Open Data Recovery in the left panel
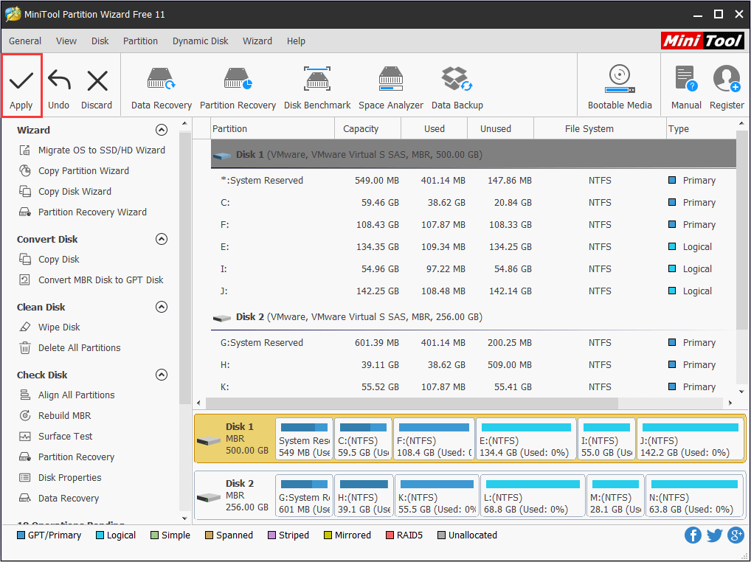Viewport: 751px width, 562px height. tap(58, 499)
